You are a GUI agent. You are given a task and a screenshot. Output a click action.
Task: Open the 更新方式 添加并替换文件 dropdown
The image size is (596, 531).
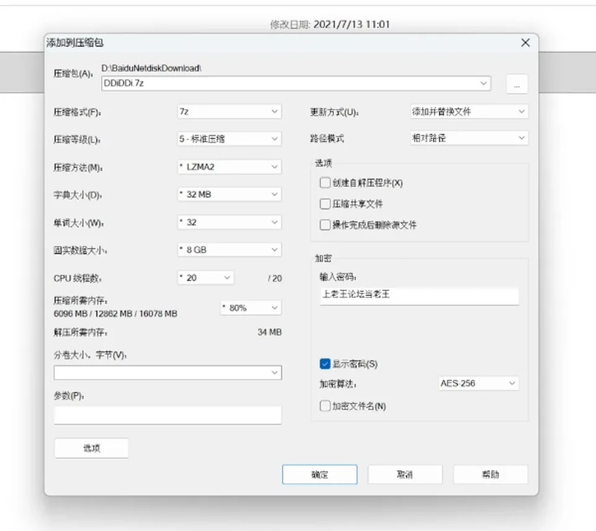pyautogui.click(x=469, y=112)
